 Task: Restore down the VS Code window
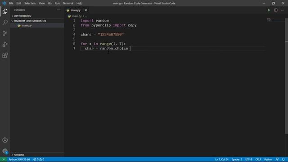[x=274, y=3]
